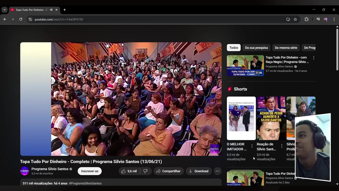Bookmark this page with star icon
Image resolution: width=339 pixels, height=191 pixels.
[295, 19]
